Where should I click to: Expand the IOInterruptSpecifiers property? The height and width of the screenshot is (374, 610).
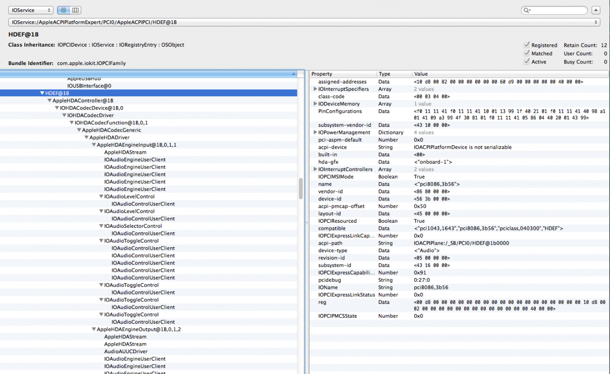click(315, 89)
